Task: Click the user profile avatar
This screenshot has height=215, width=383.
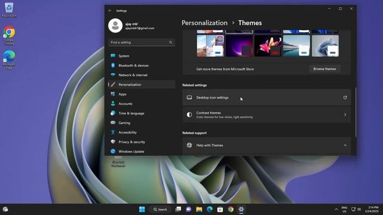Action: click(x=115, y=26)
